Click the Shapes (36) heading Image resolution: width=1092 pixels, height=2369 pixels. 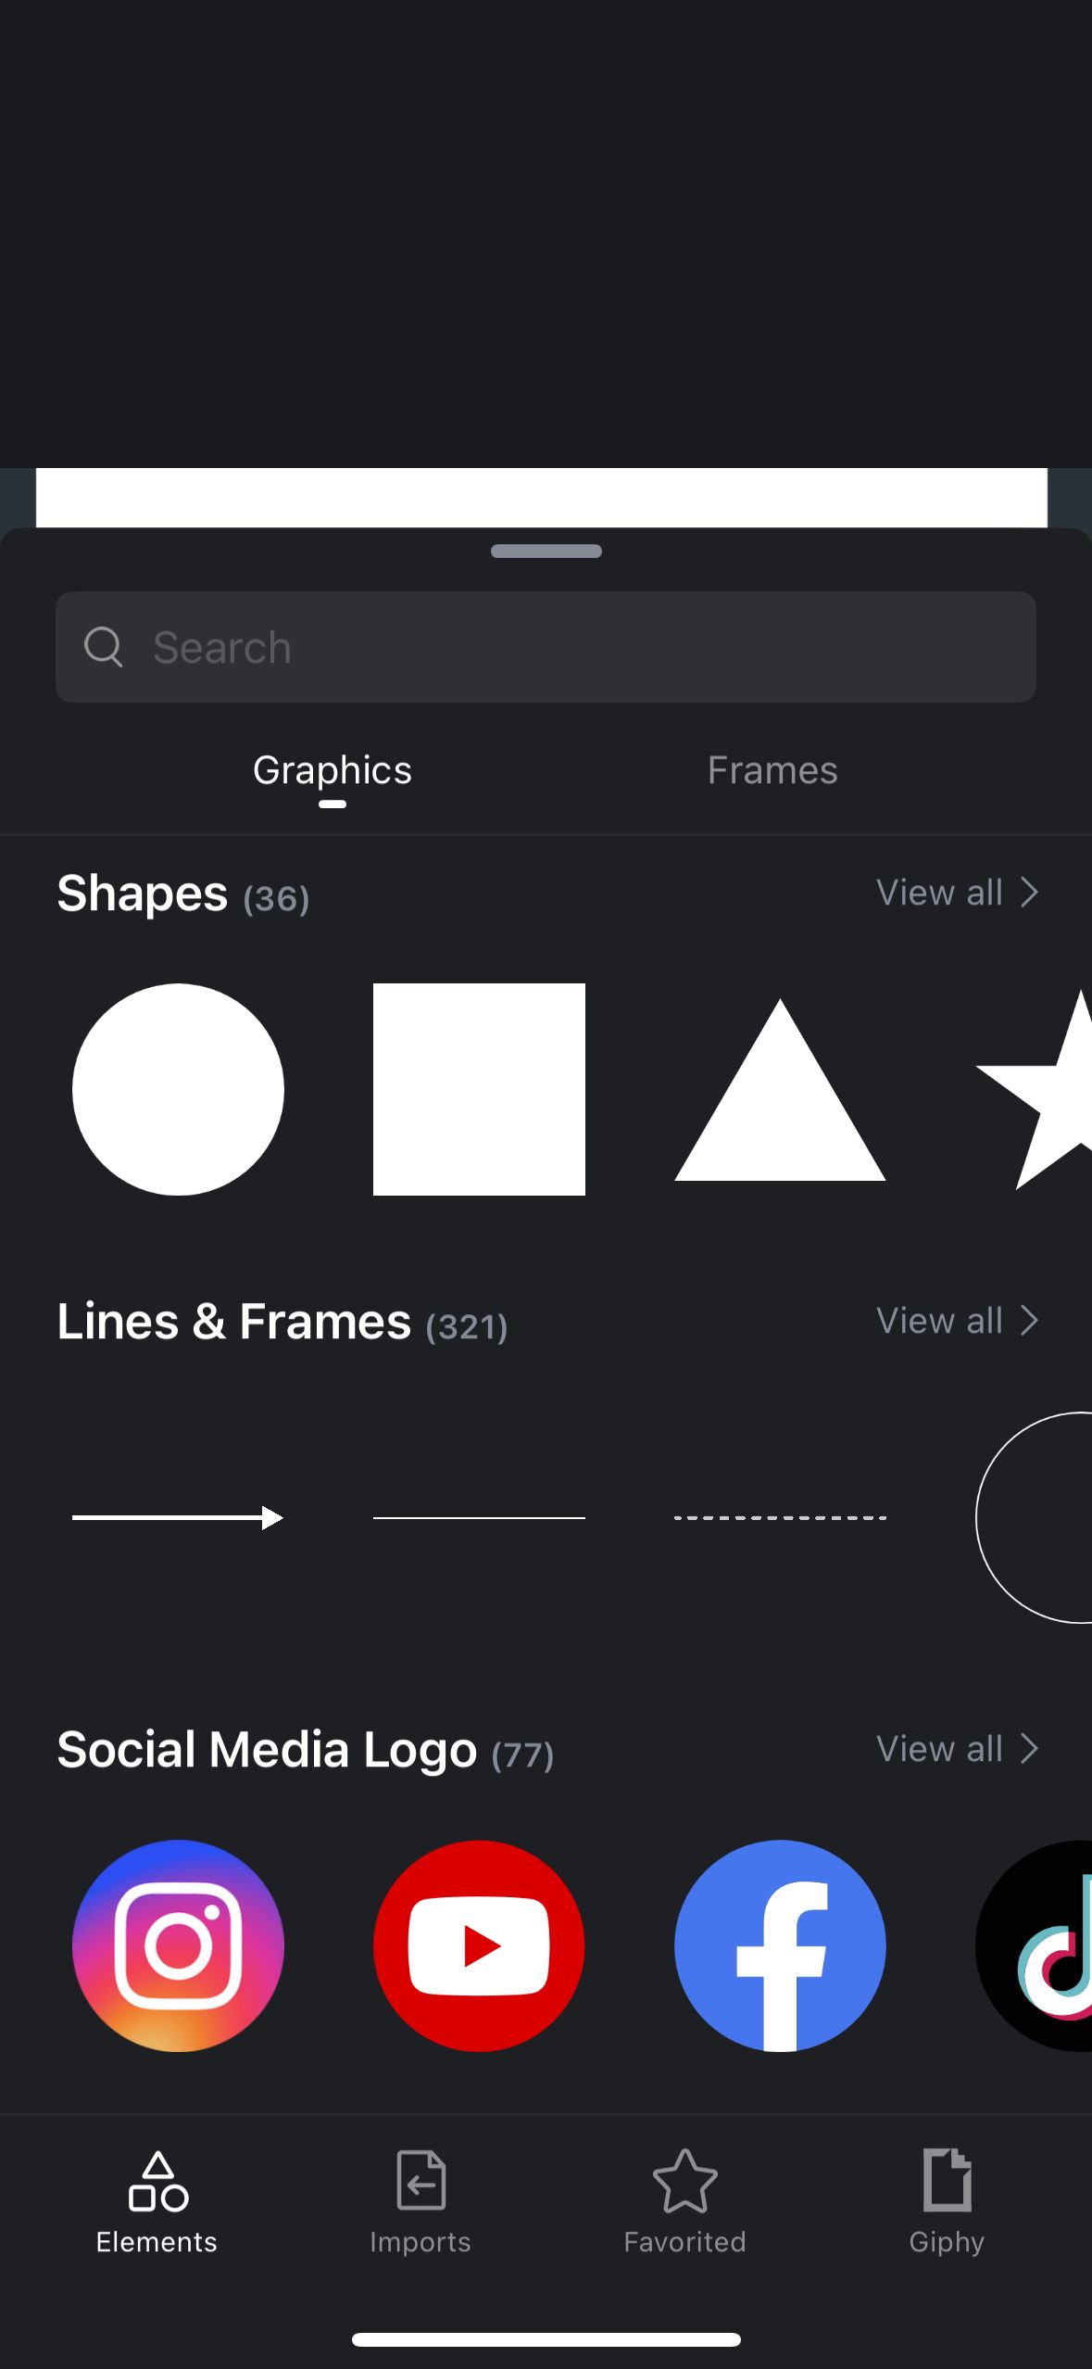point(183,894)
